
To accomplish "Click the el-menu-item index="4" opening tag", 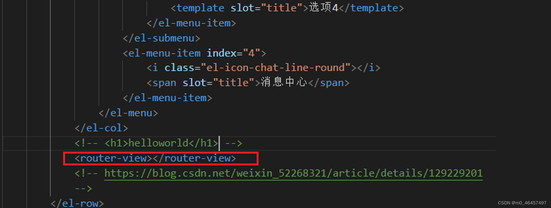I will click(195, 53).
